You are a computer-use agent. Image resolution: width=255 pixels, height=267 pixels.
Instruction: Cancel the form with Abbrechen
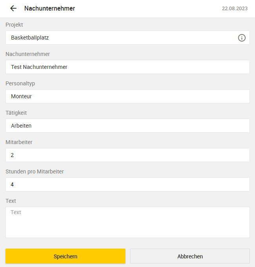point(190,256)
